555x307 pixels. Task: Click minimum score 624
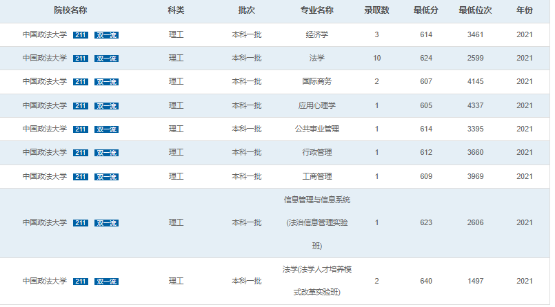click(x=426, y=58)
